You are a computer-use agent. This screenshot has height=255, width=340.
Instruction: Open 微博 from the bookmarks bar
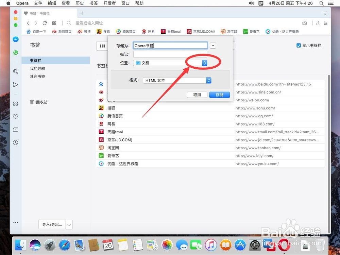point(84,31)
